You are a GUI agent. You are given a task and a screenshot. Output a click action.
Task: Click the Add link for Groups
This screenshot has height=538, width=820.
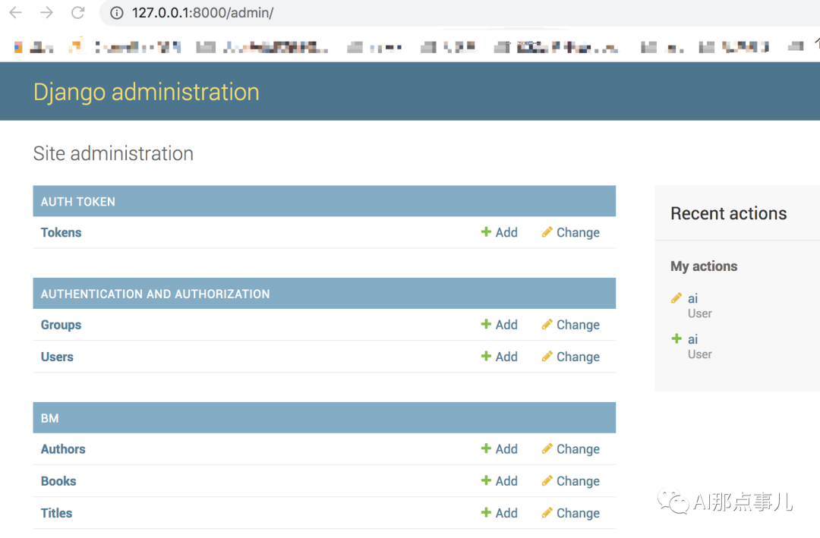(x=506, y=326)
